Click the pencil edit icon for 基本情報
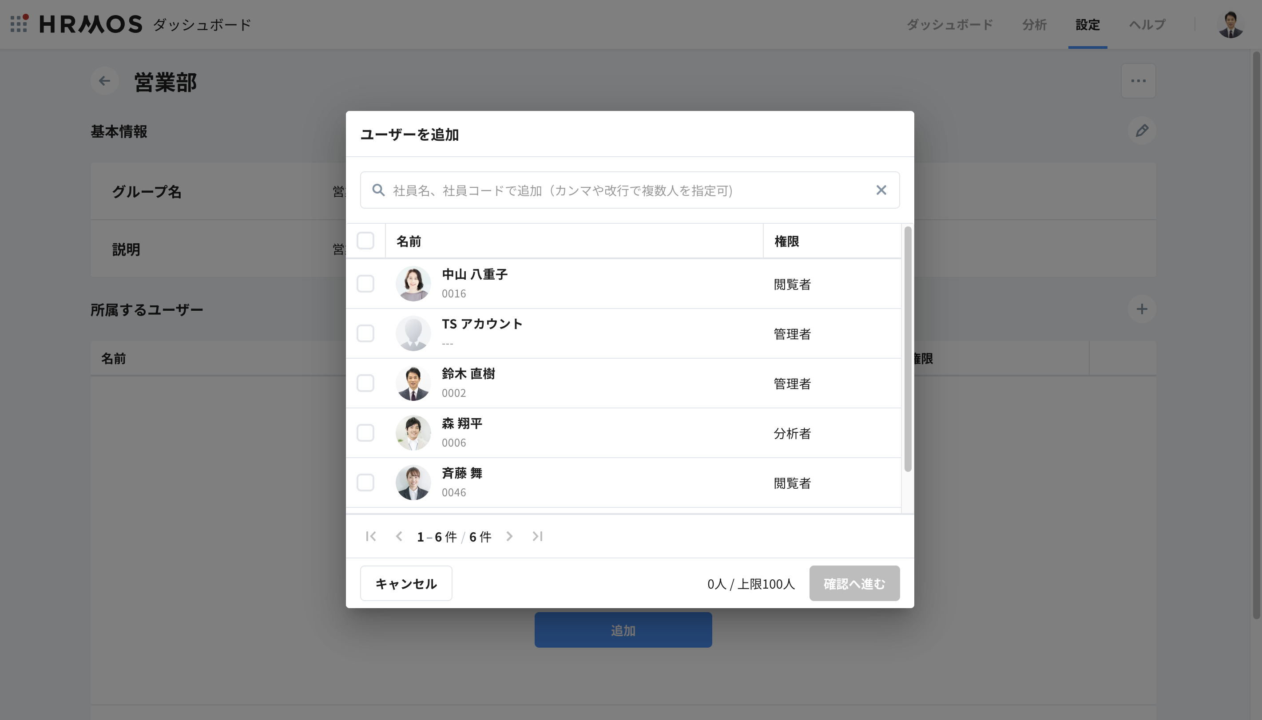This screenshot has width=1262, height=720. (x=1141, y=131)
